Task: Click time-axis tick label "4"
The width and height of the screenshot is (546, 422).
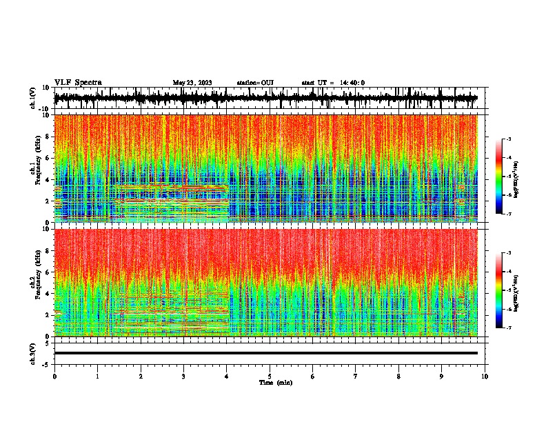Action: (227, 376)
